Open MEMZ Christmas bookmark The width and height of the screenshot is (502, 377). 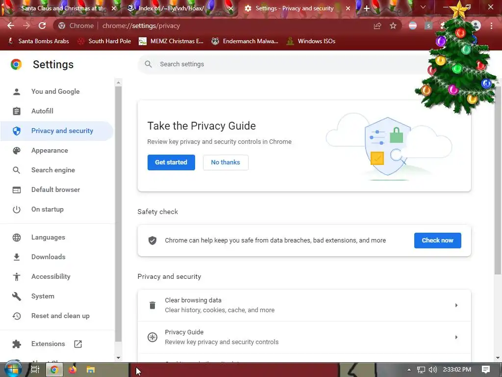click(171, 41)
